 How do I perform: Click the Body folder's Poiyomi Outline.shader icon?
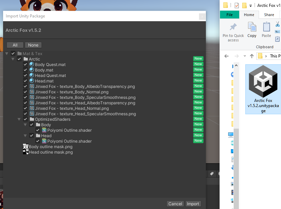tap(44, 130)
